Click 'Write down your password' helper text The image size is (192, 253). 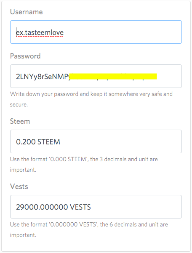click(44, 94)
